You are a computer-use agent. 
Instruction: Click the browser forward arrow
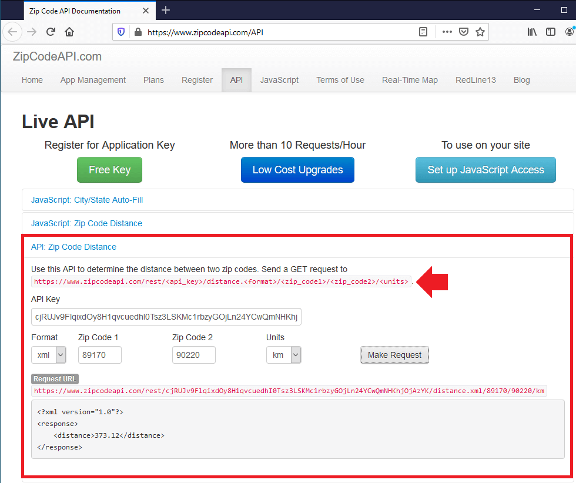(x=32, y=32)
